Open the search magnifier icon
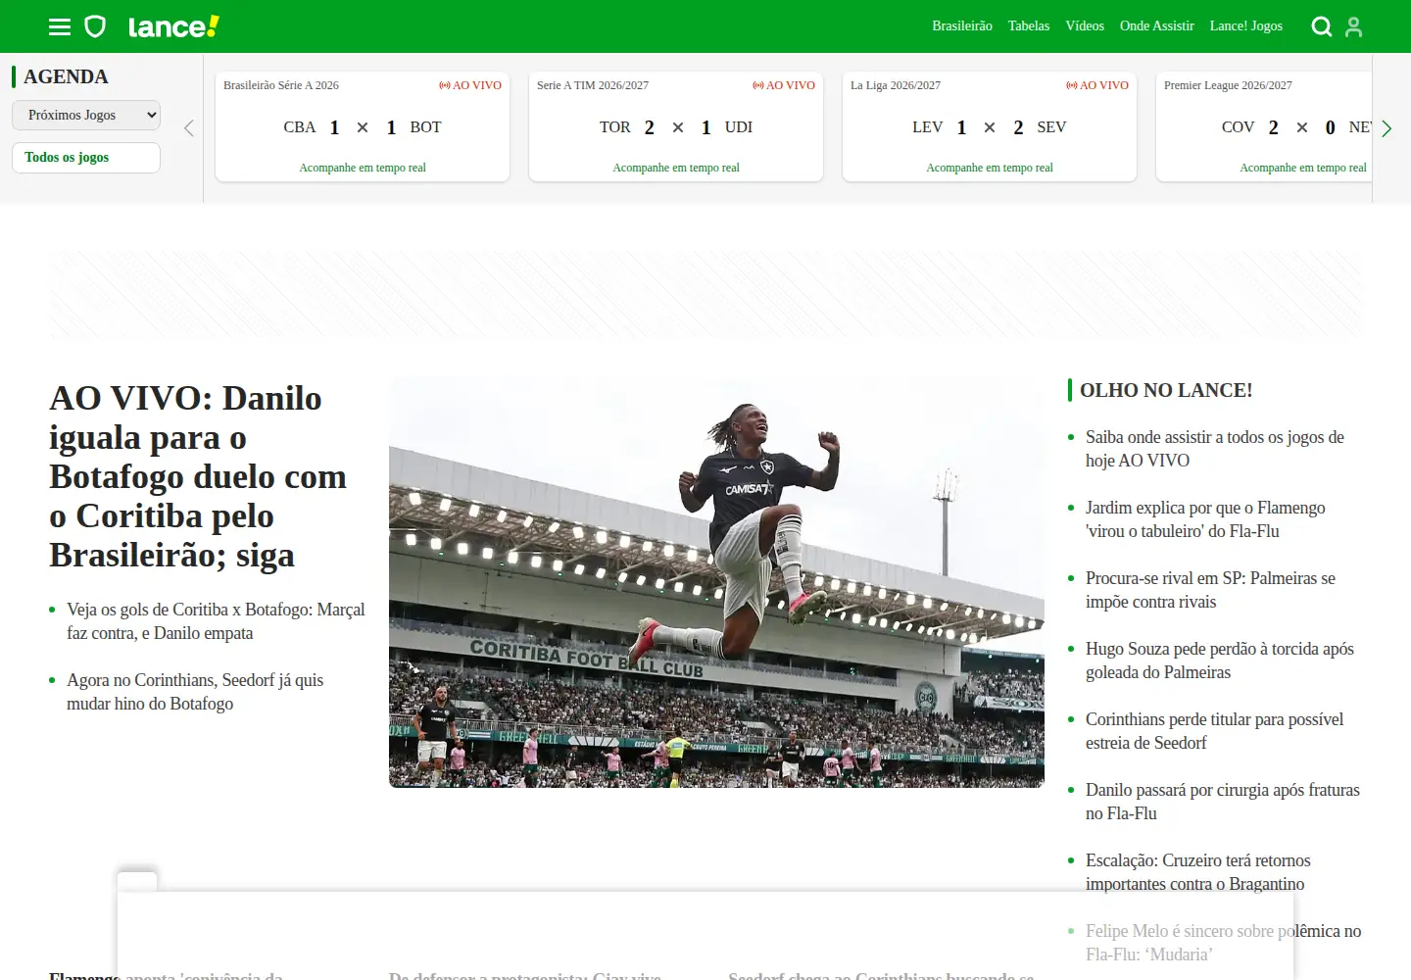 tap(1322, 26)
